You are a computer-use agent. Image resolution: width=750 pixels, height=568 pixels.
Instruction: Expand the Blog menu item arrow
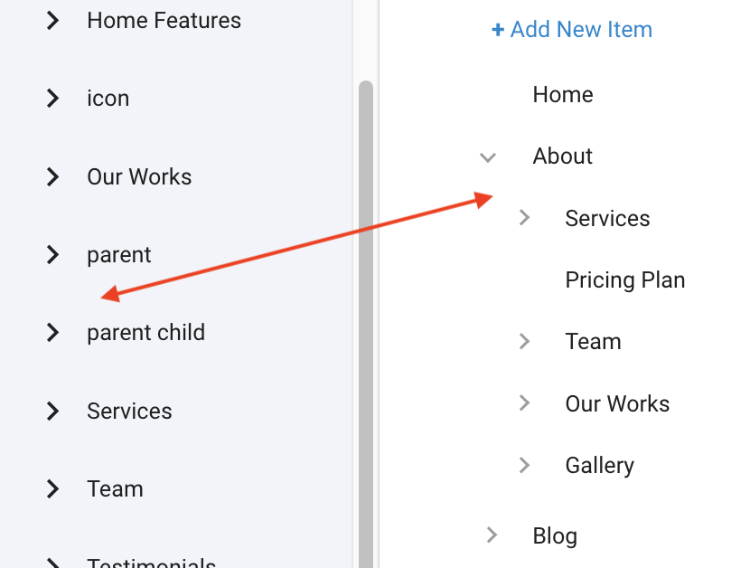492,535
